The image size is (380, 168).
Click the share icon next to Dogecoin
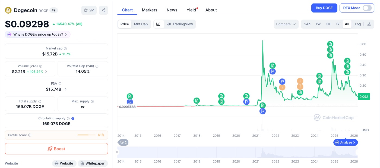103,10
